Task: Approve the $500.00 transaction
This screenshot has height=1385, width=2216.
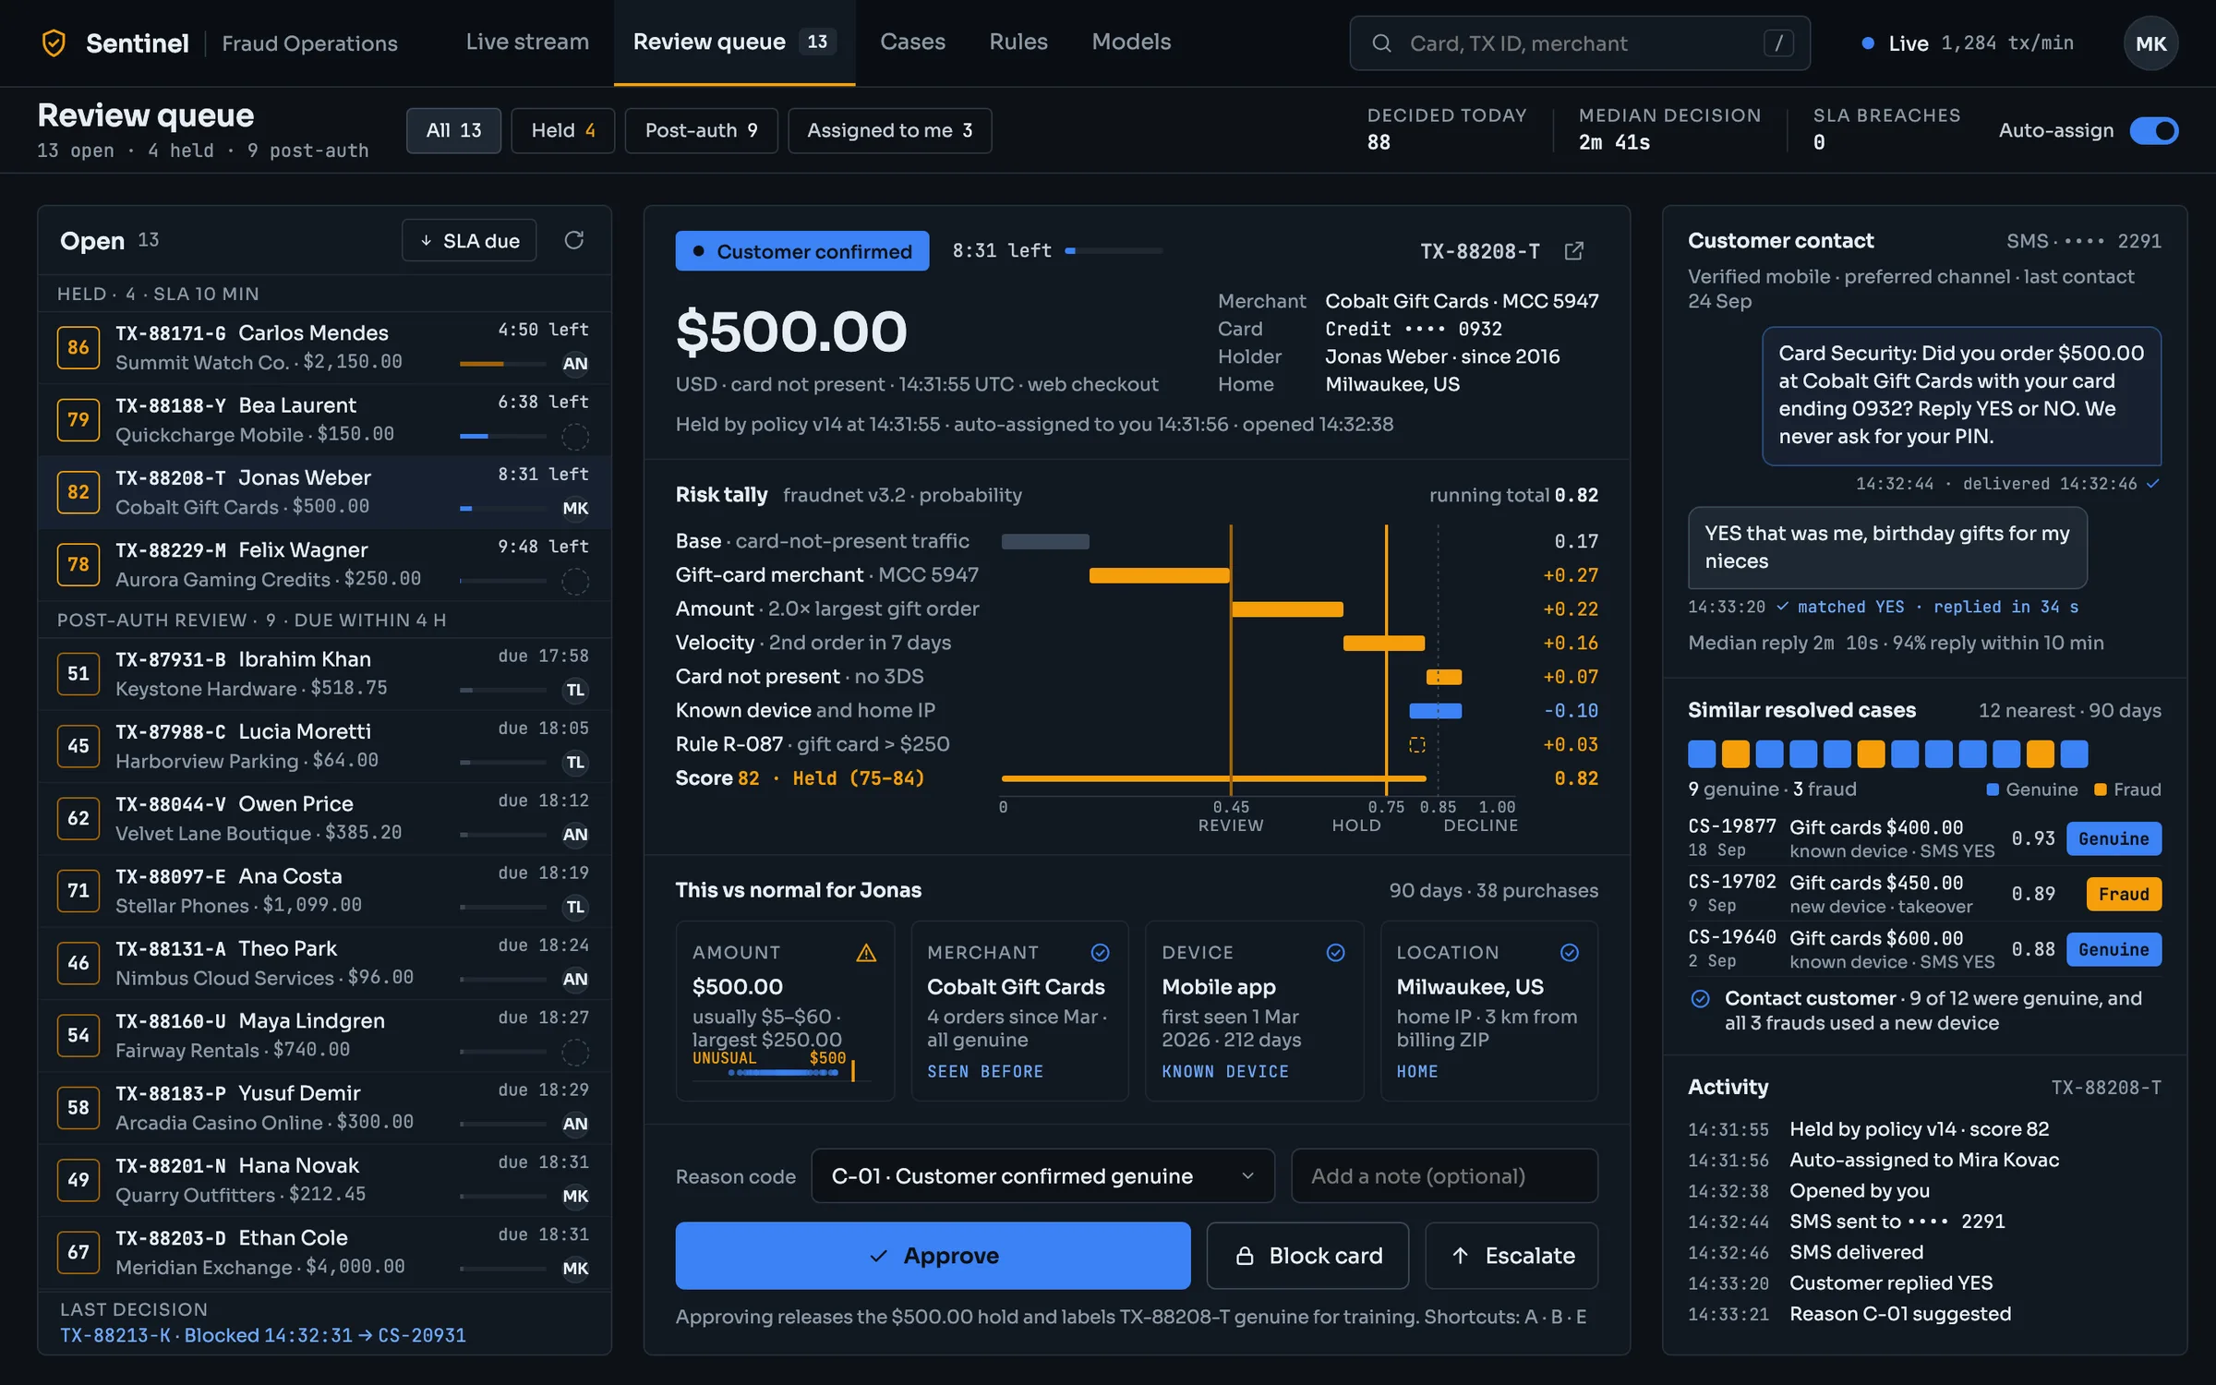Action: (x=933, y=1255)
